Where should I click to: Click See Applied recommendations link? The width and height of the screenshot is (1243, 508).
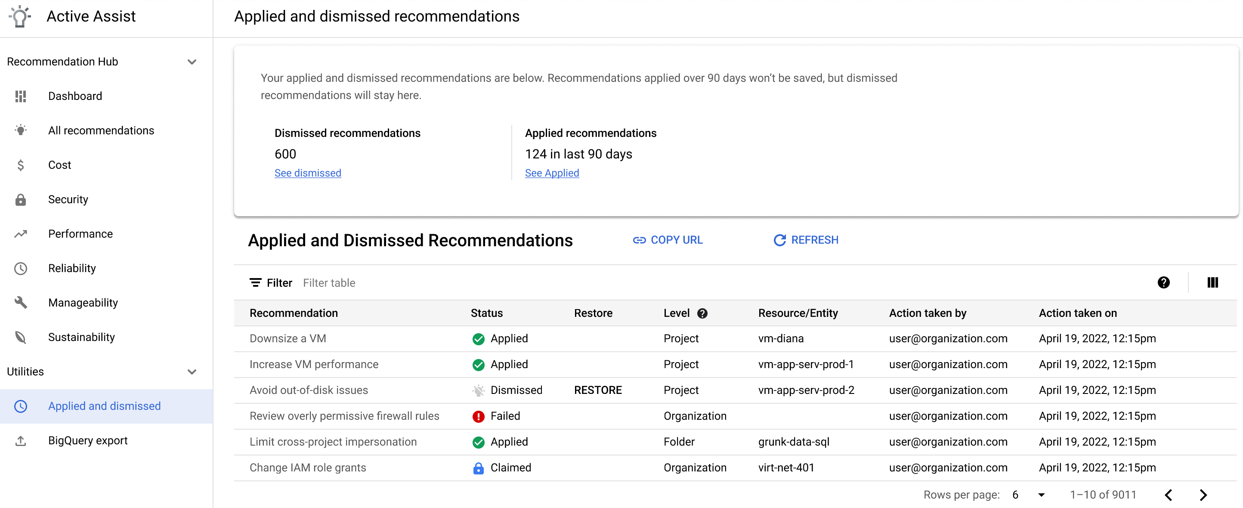[x=553, y=173]
